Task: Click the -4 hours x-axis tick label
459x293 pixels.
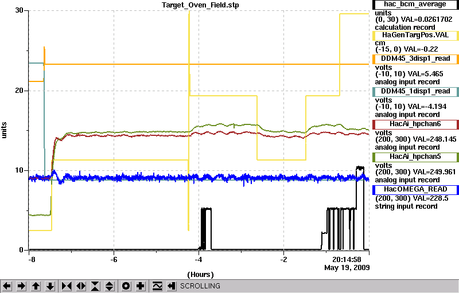Action: click(x=199, y=260)
